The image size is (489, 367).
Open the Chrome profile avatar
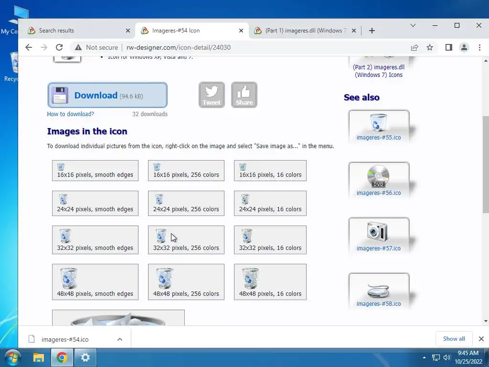464,47
